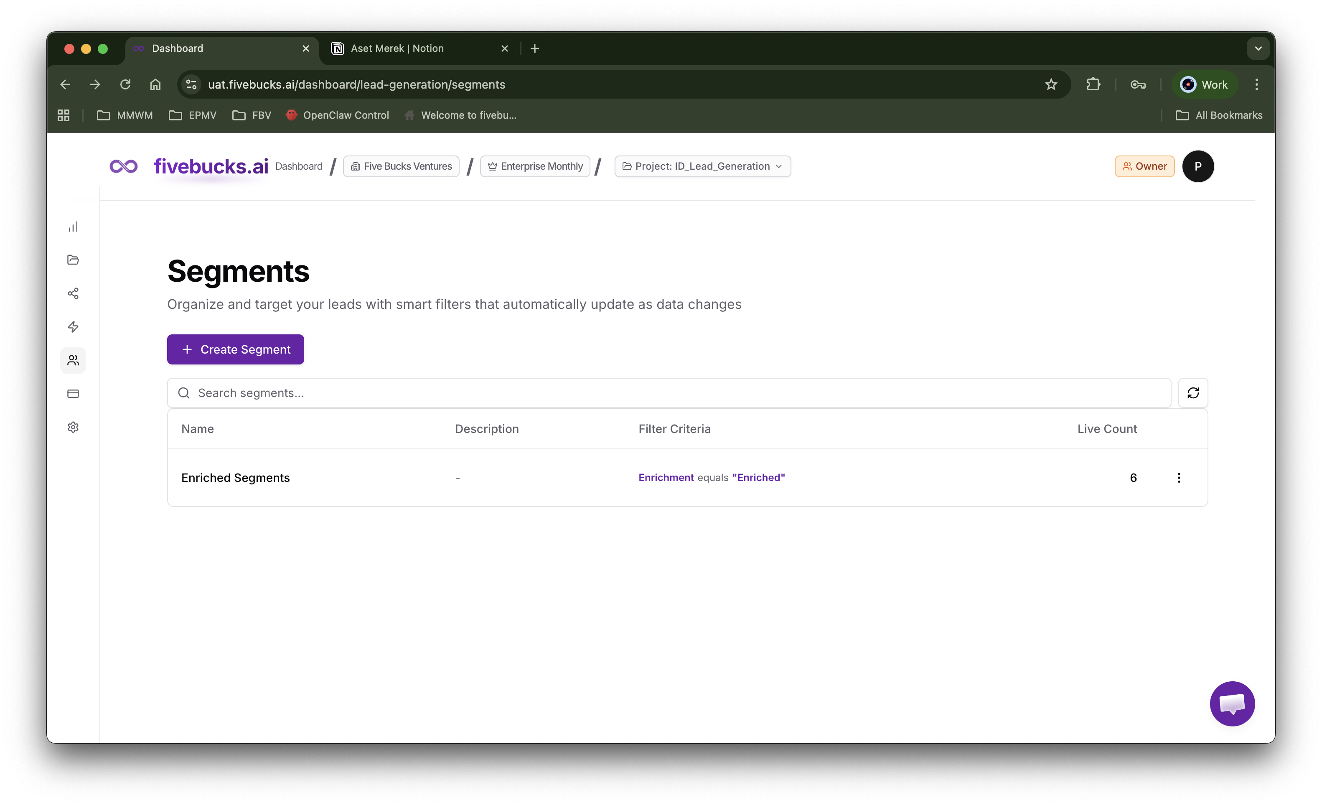Click the Owner role badge

1144,166
